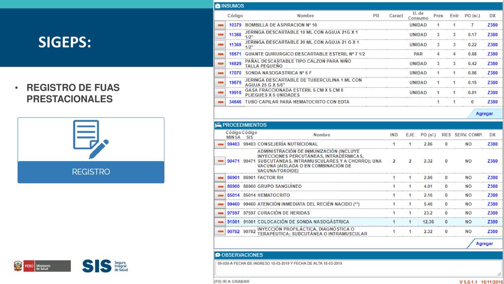
Task: Click the version text V 5.0.1.1
Action: pos(469,282)
